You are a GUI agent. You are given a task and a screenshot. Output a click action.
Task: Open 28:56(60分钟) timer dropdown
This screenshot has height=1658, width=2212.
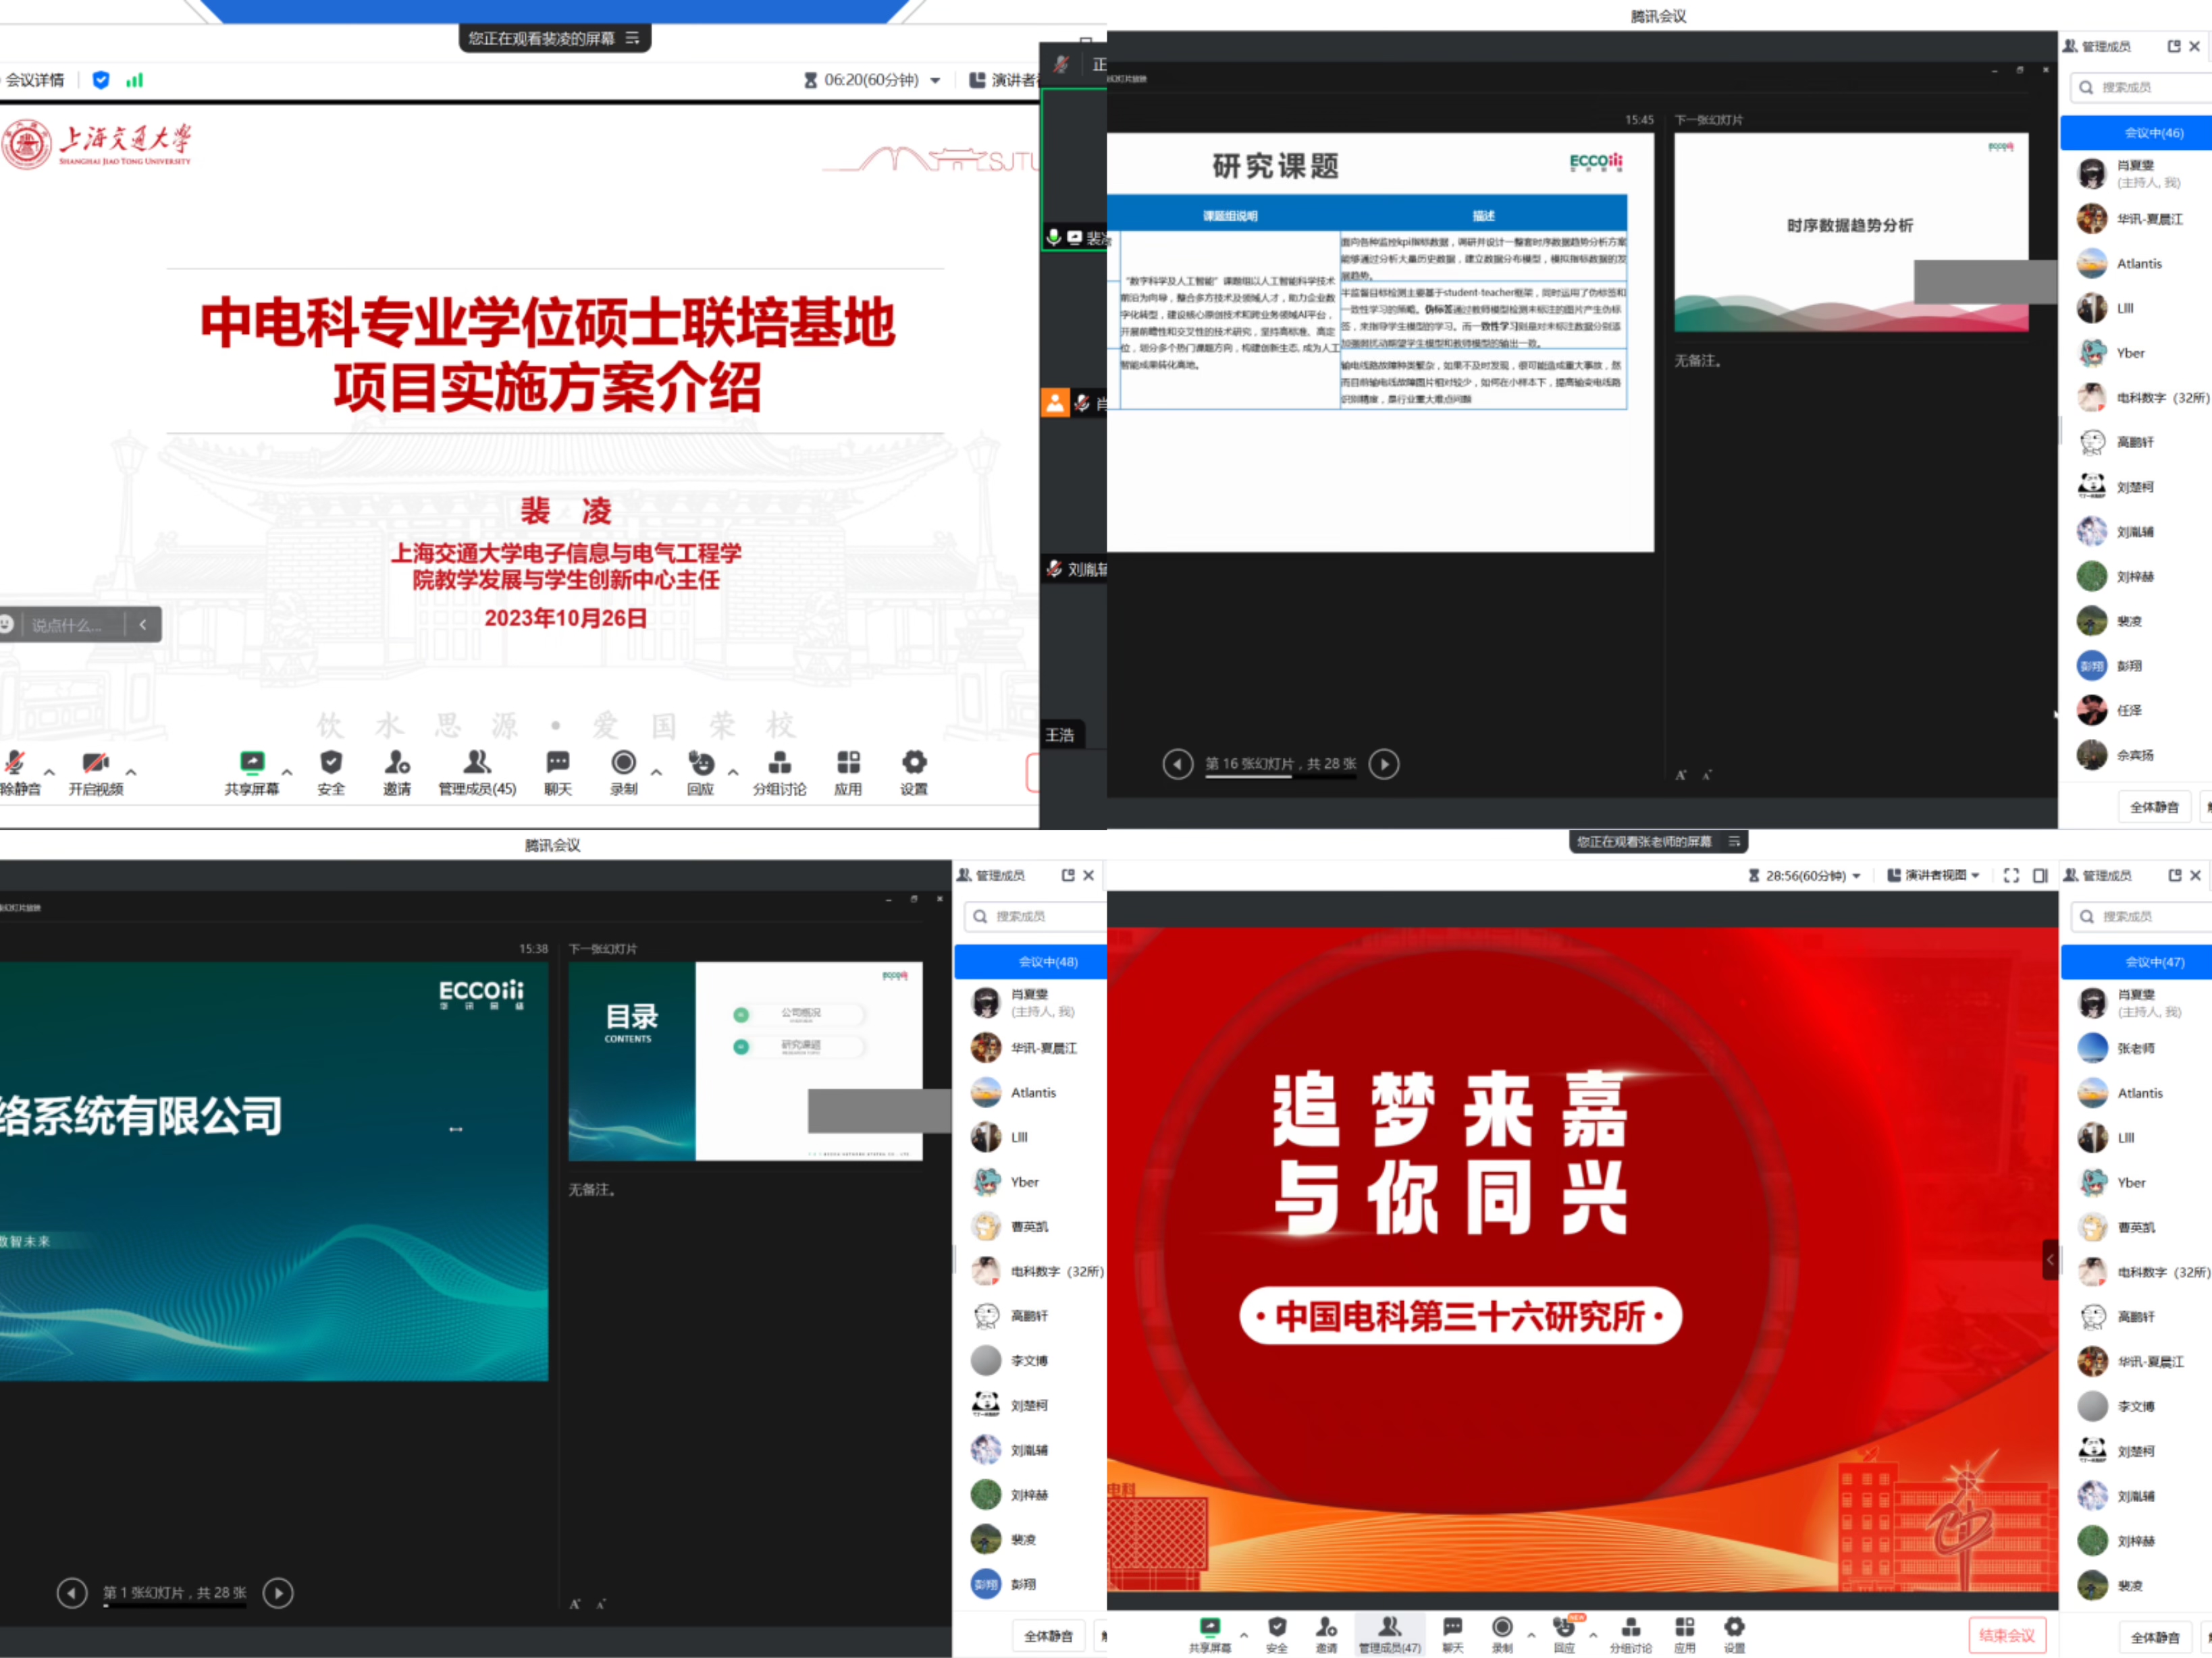point(1804,875)
